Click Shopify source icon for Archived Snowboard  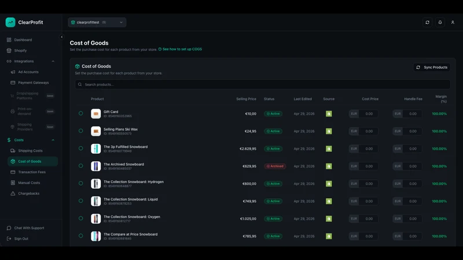point(329,166)
